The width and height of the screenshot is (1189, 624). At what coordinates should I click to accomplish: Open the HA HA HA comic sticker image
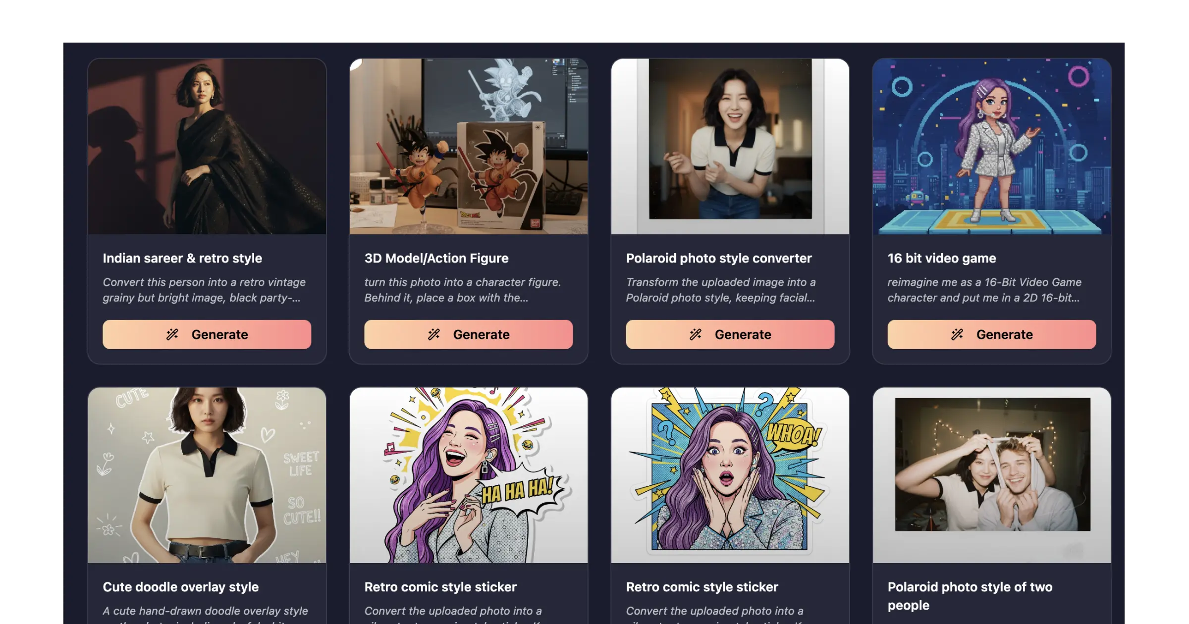[x=469, y=475]
